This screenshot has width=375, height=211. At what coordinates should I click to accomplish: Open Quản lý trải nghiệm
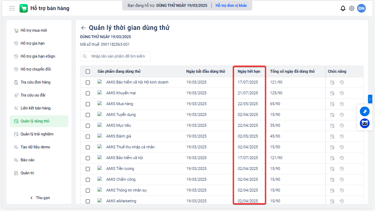click(39, 134)
